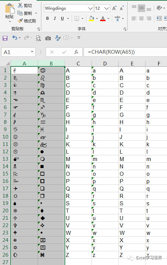
Task: Apply the yellow fill color
Action: 91,18
